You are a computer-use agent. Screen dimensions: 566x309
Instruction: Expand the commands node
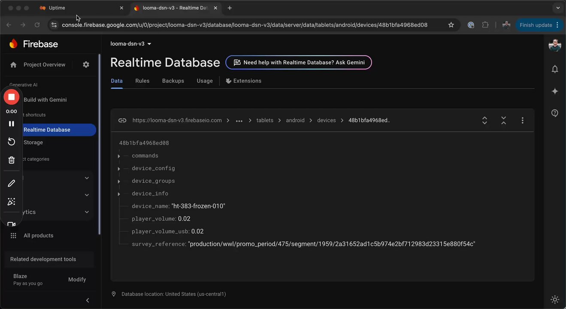pyautogui.click(x=119, y=156)
